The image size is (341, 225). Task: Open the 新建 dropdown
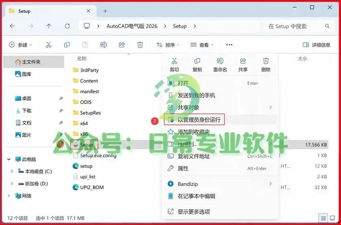pos(20,45)
